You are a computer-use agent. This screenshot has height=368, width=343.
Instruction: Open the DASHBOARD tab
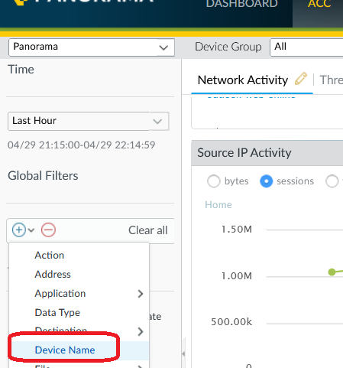click(x=241, y=4)
